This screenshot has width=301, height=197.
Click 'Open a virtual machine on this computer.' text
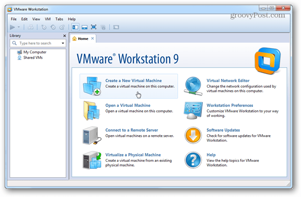139,111
